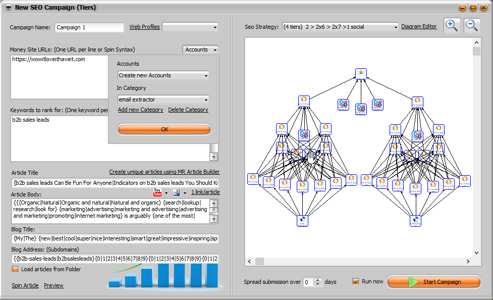This screenshot has height=300, width=493.
Task: Click the OK button in Accounts panel
Action: [164, 129]
